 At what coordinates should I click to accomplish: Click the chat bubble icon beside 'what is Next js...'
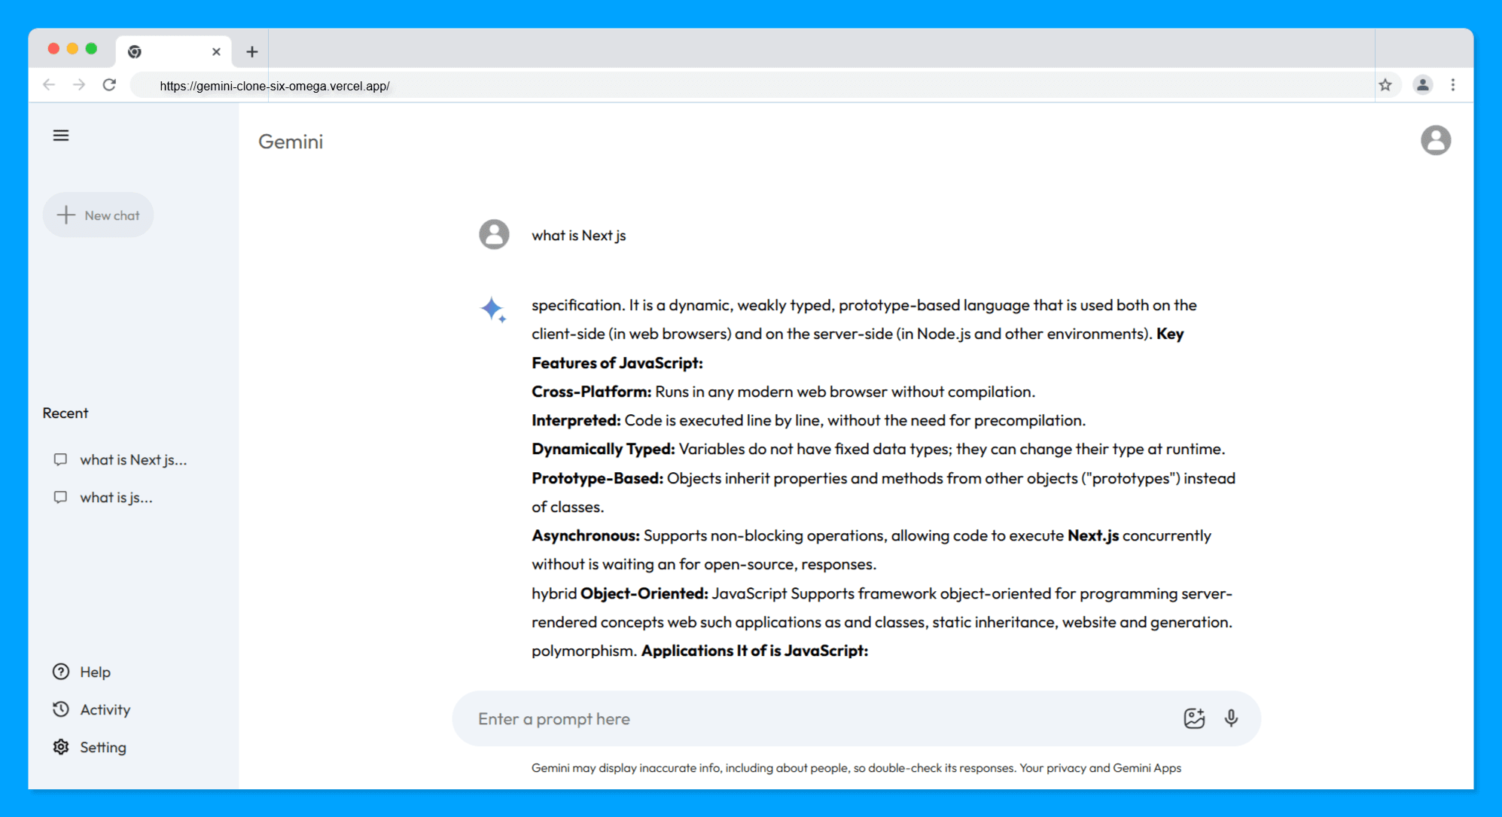pos(60,460)
